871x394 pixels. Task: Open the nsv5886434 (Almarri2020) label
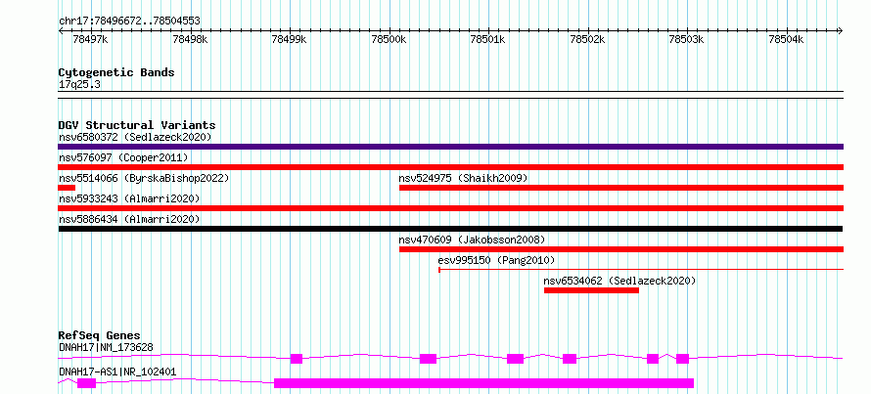pos(129,219)
